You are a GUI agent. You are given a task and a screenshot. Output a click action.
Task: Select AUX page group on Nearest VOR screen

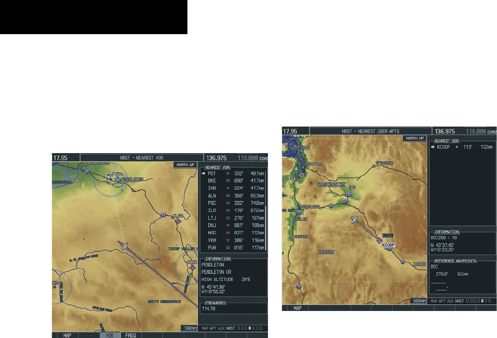(x=221, y=329)
